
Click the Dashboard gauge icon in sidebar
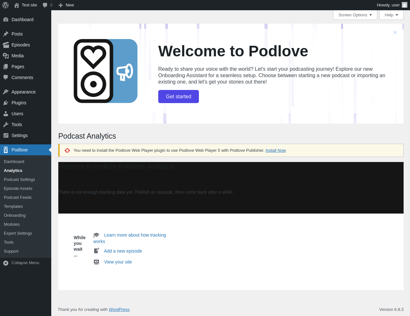(6, 20)
